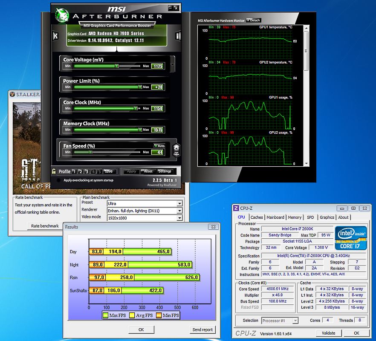Switch to the Caches tab in CPU-Z
This screenshot has width=376, height=341.
tap(257, 217)
